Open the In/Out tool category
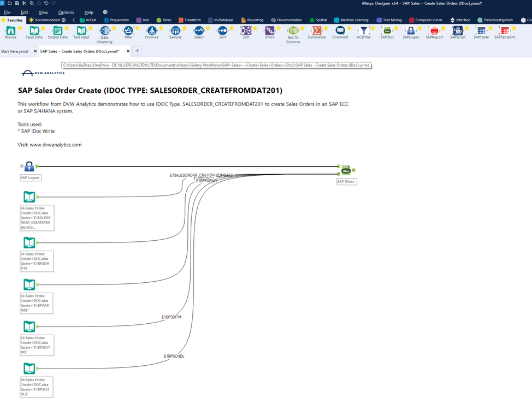 88,20
